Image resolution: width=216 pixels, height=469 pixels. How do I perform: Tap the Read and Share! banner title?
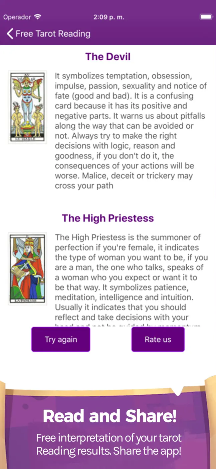(109, 416)
